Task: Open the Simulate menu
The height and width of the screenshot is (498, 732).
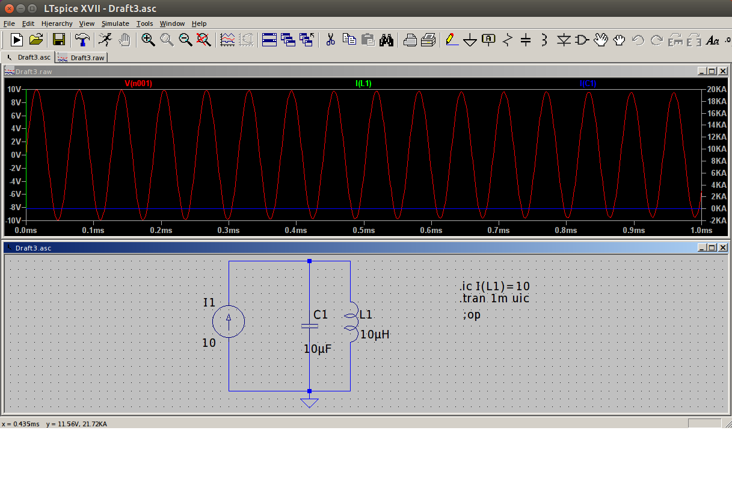Action: (x=115, y=23)
